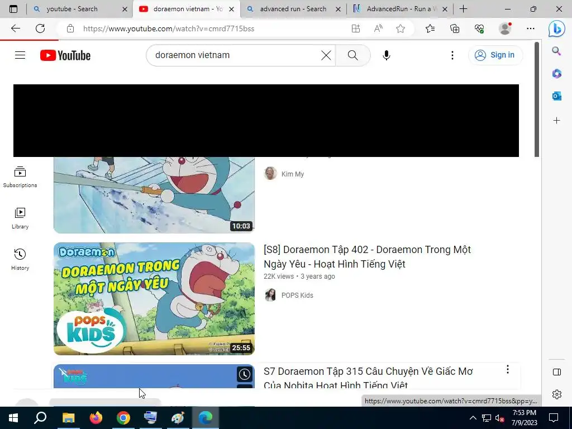Open Browser essentials heart icon
Screen dimensions: 572x429
479,28
